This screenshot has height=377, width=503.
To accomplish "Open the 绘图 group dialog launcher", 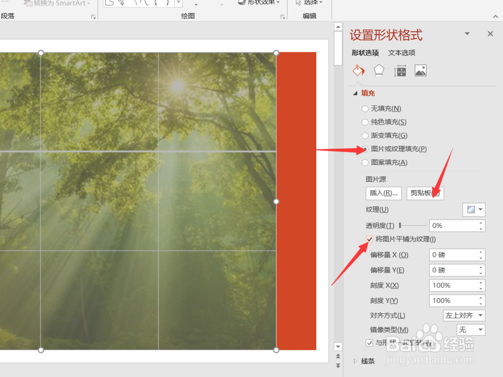I will tap(283, 17).
